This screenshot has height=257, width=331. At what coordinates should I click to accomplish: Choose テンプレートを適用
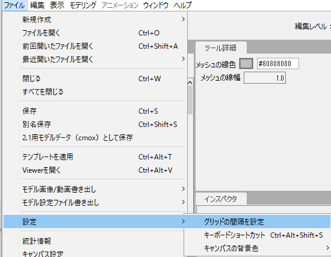tap(94, 157)
